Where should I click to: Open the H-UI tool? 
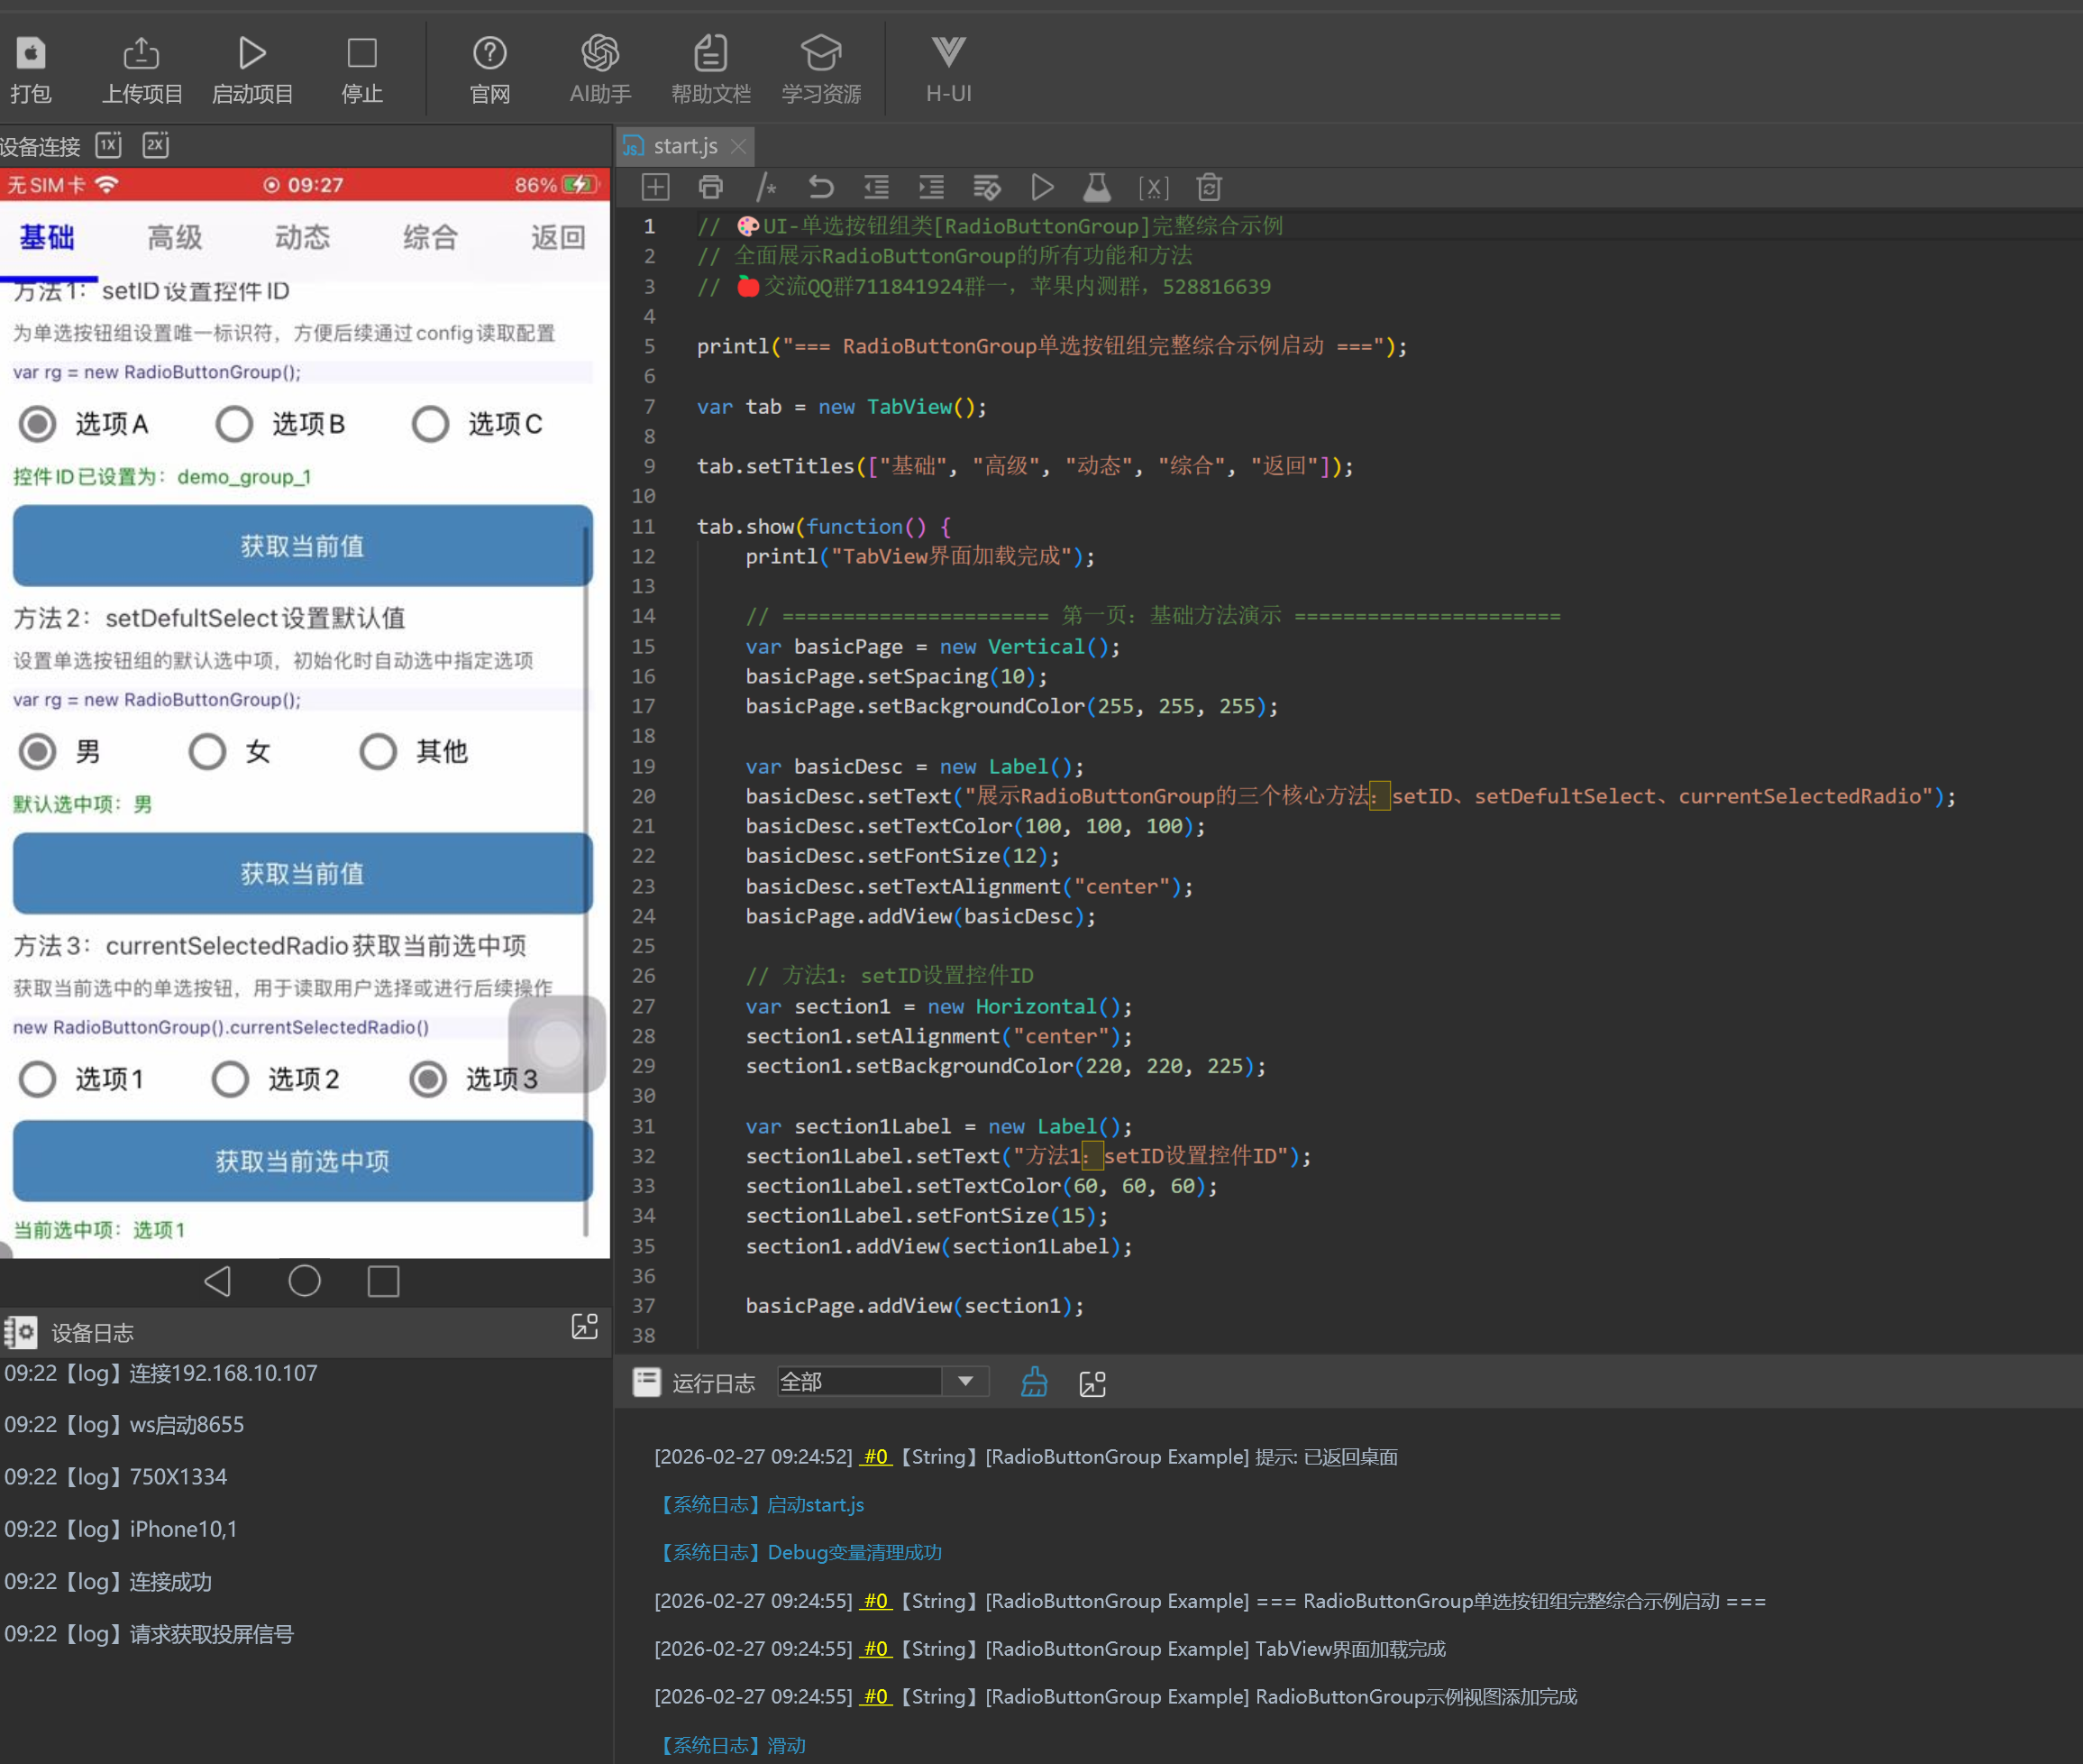(x=947, y=53)
